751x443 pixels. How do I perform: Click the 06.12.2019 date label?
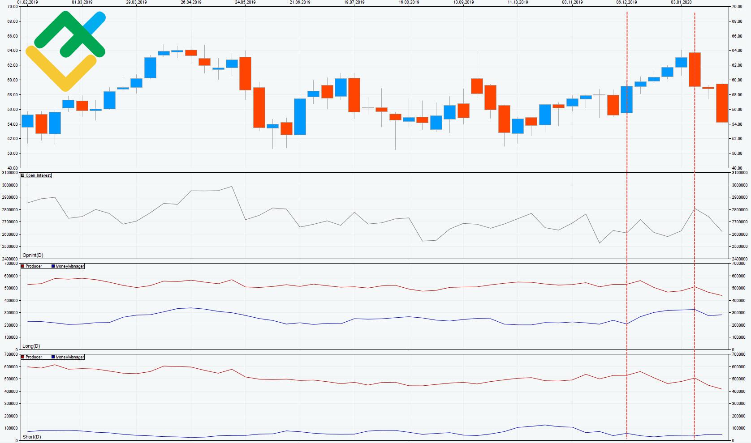[626, 2]
